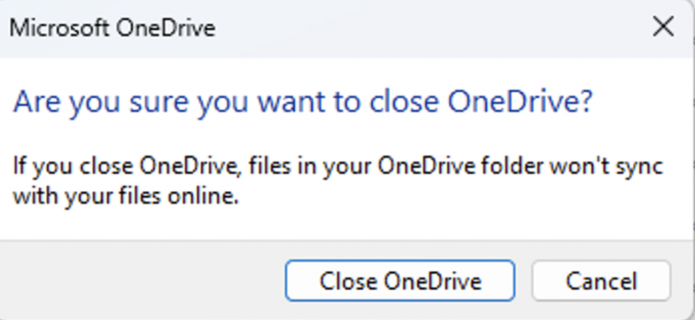
Task: Click the white space right of "files online."
Action: click(441, 198)
